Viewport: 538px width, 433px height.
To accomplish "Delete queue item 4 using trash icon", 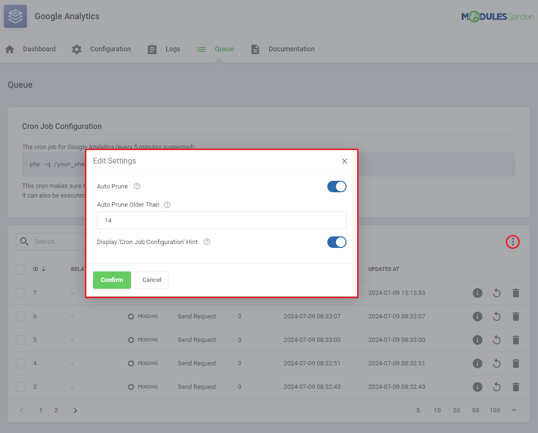I will coord(515,363).
